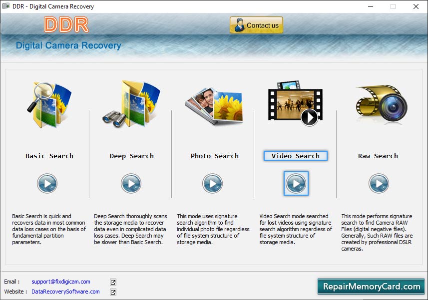Click the external link icon beside website

pos(113,292)
